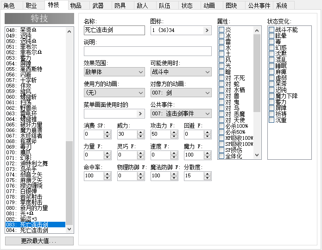The image size is (322, 250).
Task: Check the 魔力下降 state change
Action: (271, 96)
